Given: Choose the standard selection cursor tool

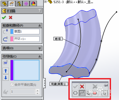Looking at the screenshot, I should tap(105, 93).
